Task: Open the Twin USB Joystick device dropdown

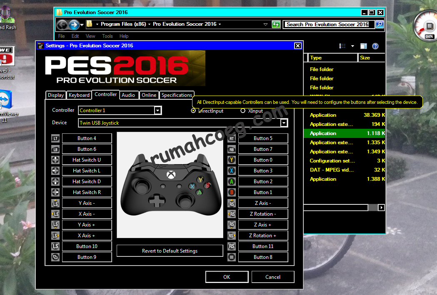Action: point(284,123)
